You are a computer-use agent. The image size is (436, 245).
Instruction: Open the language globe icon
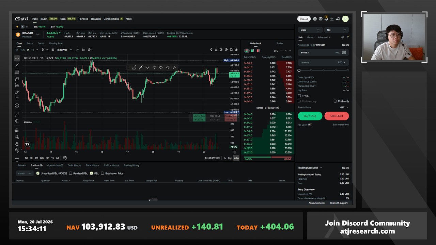click(x=315, y=19)
